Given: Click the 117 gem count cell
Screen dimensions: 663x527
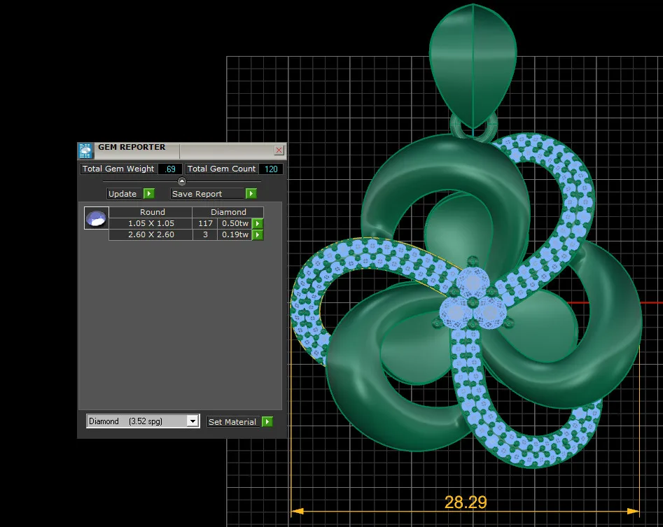Looking at the screenshot, I should 206,223.
